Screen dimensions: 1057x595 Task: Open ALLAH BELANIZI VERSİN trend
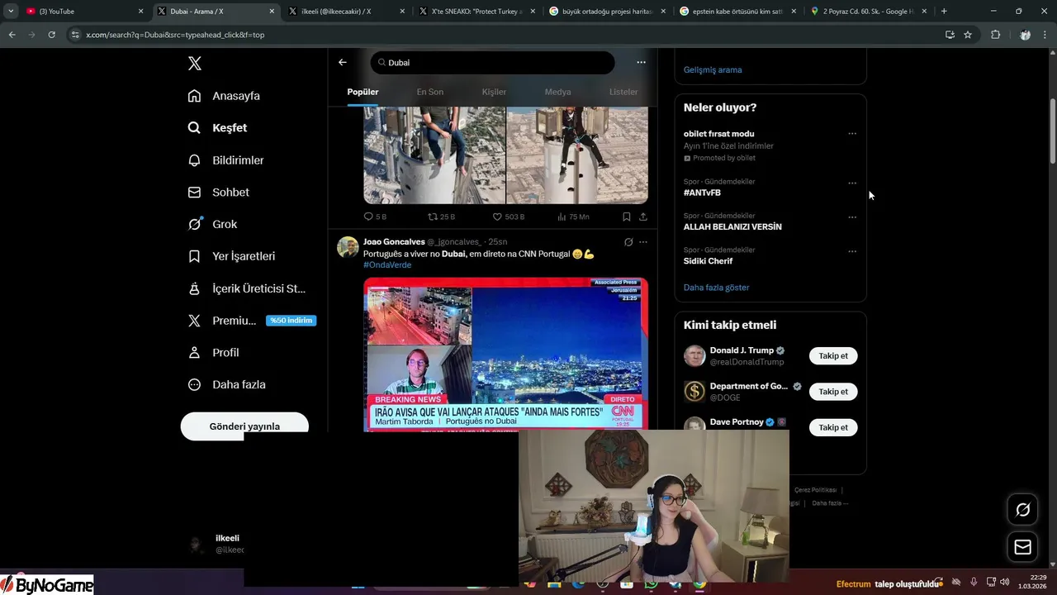(732, 226)
